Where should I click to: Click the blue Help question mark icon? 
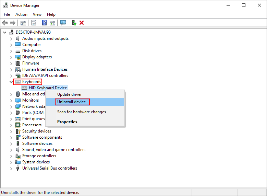[x=44, y=23]
